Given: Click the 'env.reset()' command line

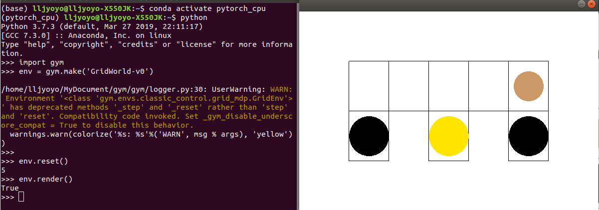Looking at the screenshot, I should [x=34, y=161].
